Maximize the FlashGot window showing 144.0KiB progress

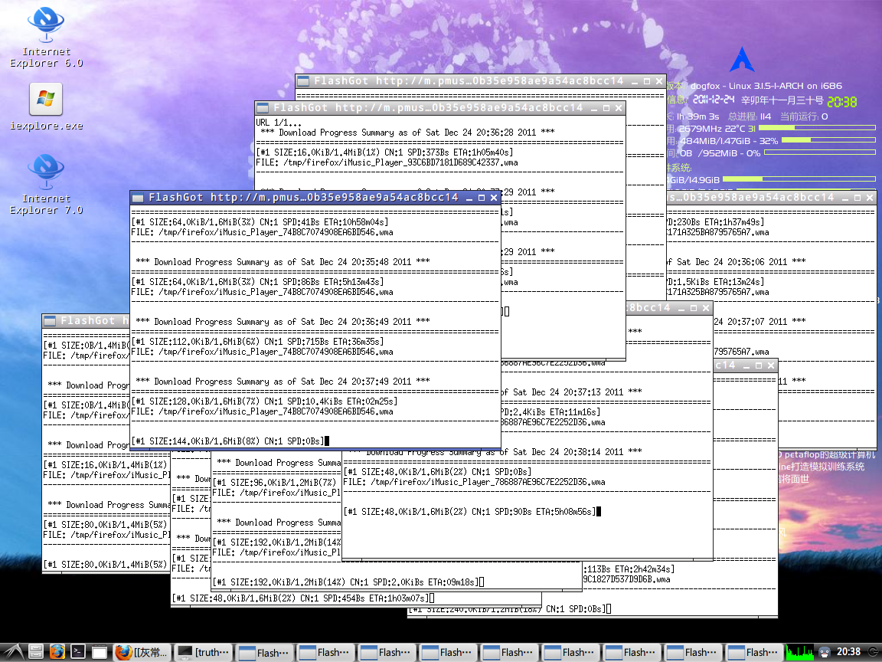pyautogui.click(x=482, y=198)
